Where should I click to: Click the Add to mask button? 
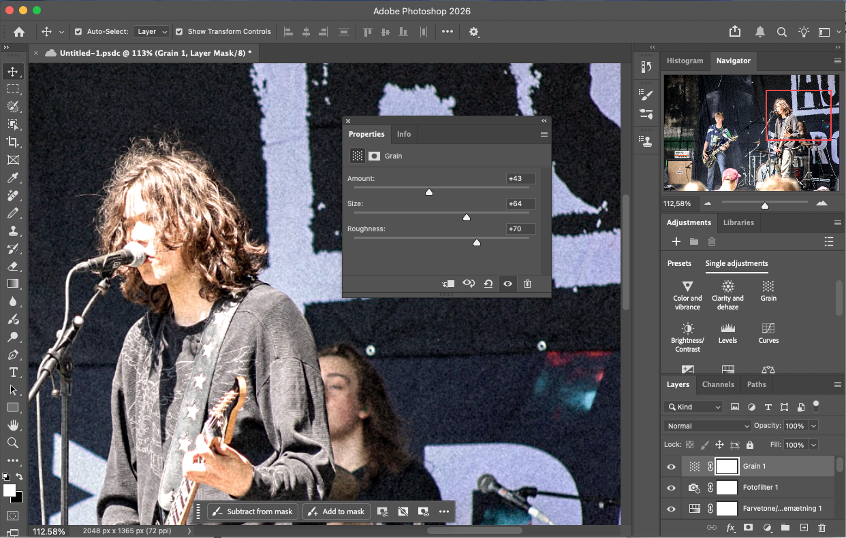coord(336,511)
